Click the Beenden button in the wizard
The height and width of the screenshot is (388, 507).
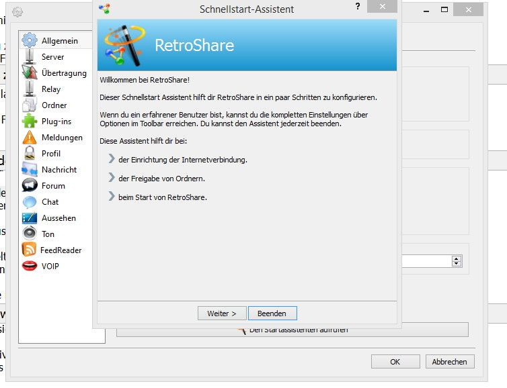272,313
